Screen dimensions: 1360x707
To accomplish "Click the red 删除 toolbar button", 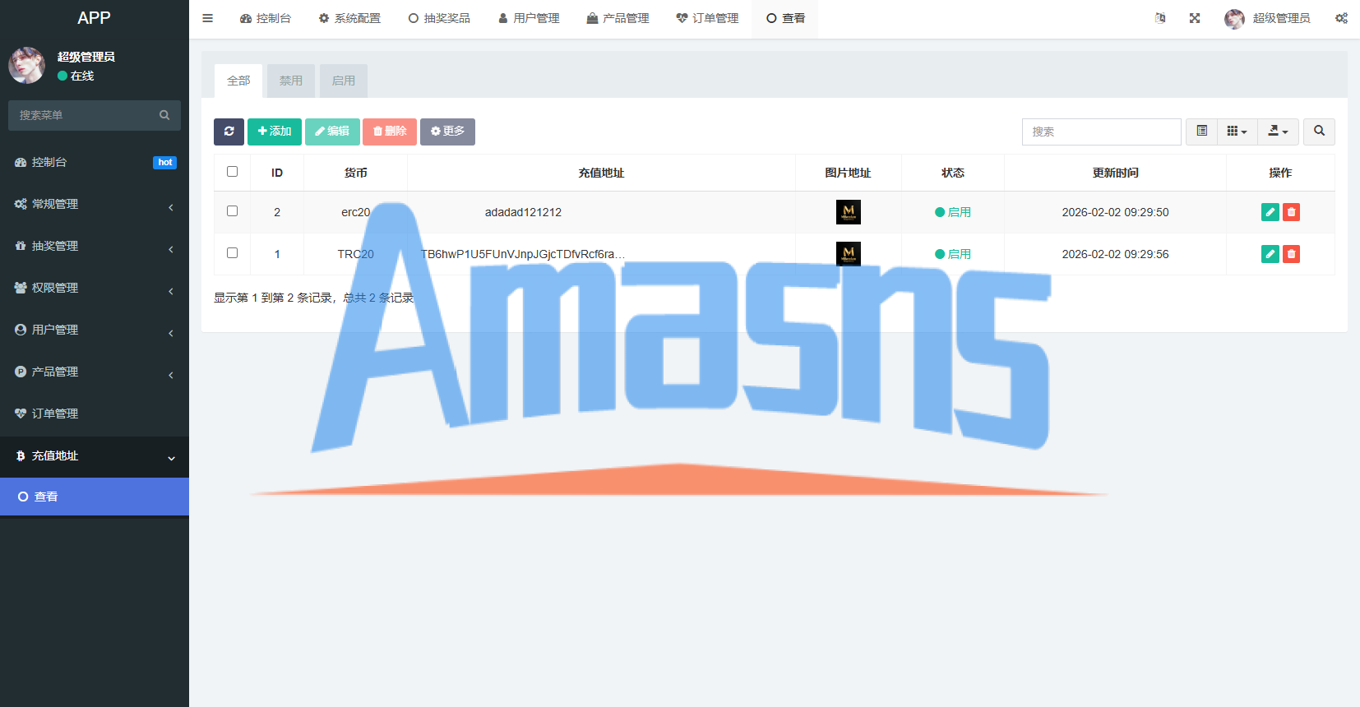I will (x=390, y=132).
